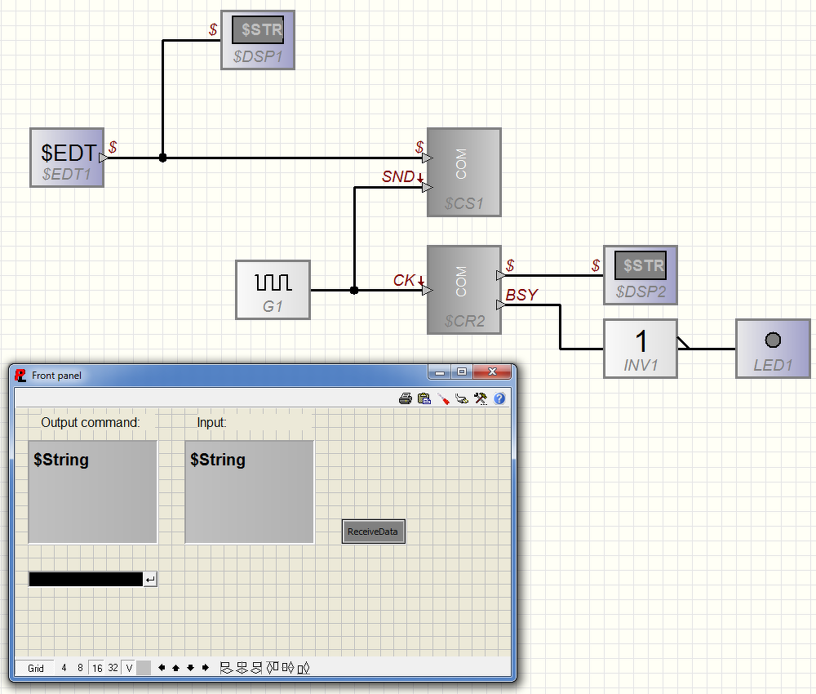Click the gray grid color box
The width and height of the screenshot is (816, 694).
144,668
